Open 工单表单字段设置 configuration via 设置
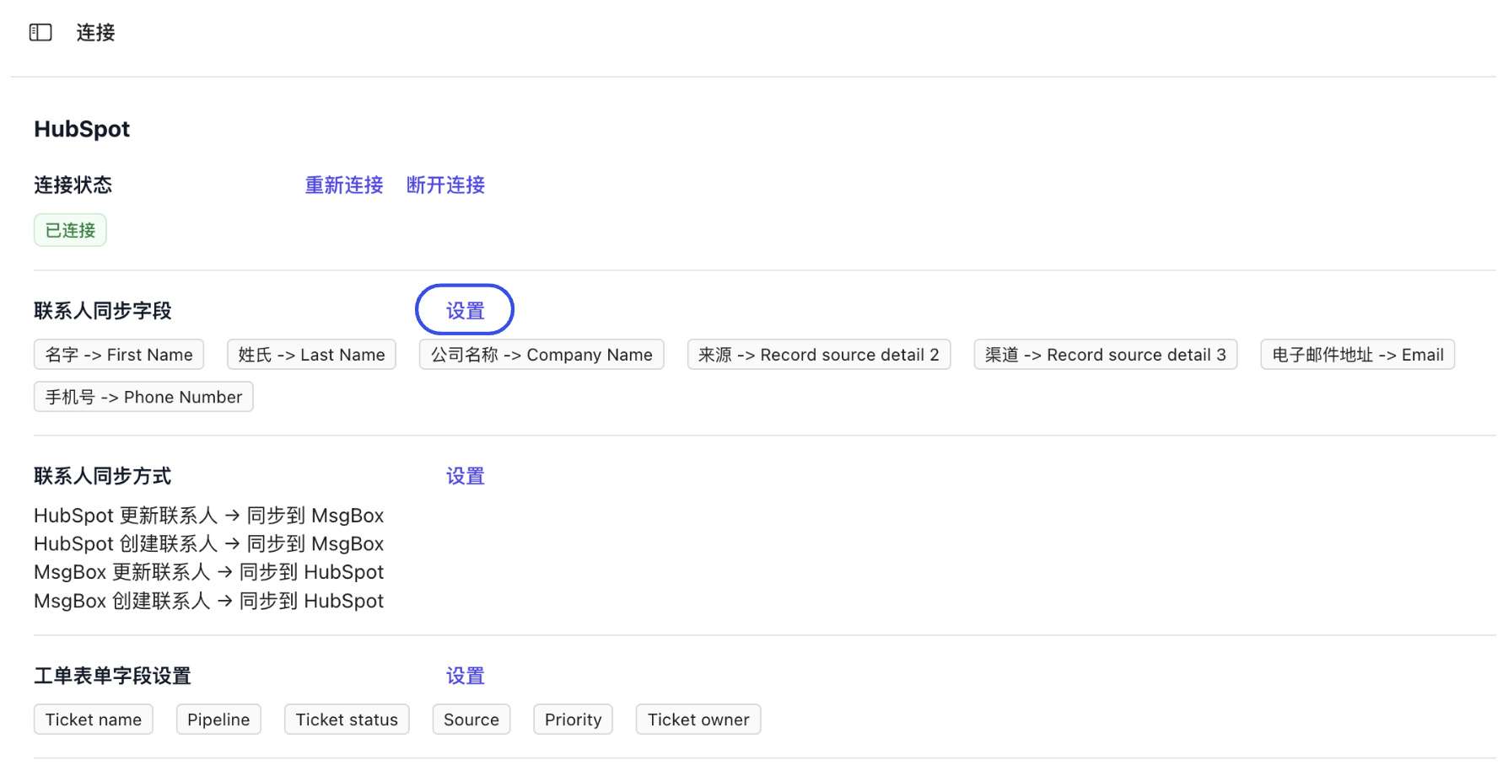 click(464, 675)
